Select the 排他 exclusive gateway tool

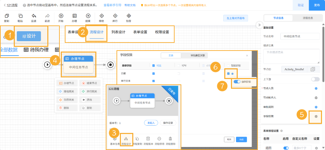coord(101,16)
